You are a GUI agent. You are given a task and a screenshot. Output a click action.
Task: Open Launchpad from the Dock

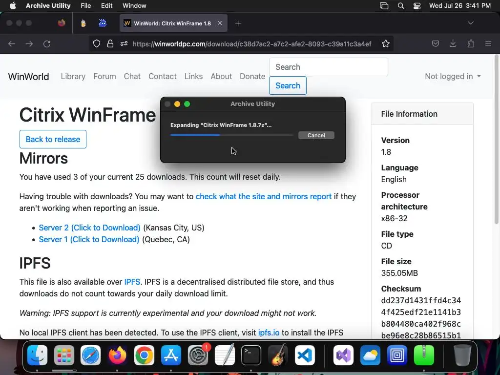[x=64, y=355]
